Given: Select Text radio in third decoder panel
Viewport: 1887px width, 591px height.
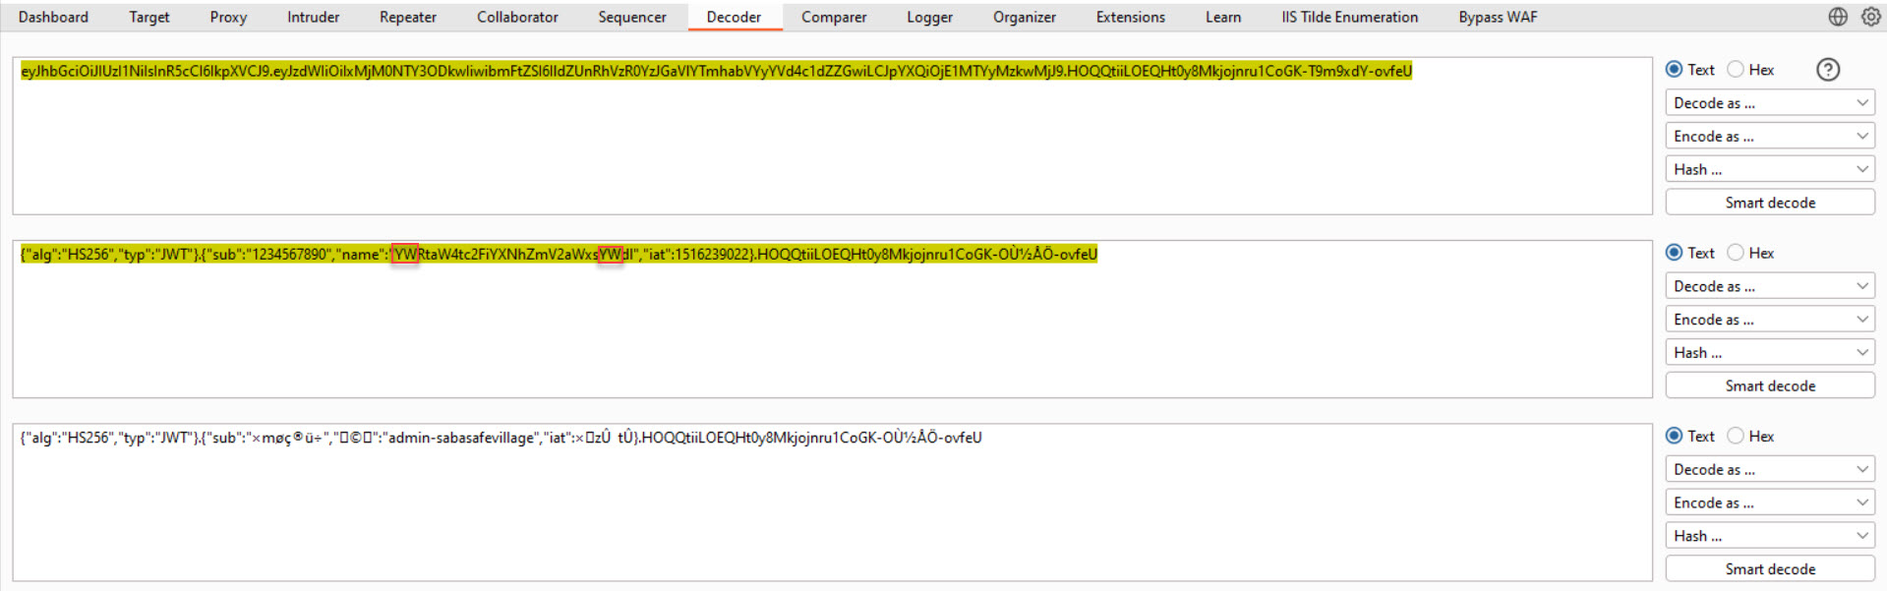Looking at the screenshot, I should (1674, 436).
